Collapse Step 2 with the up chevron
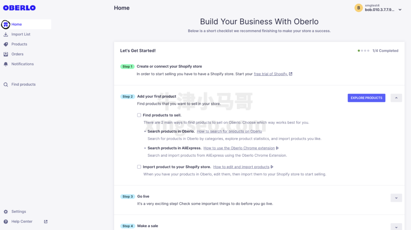The width and height of the screenshot is (411, 230). [x=396, y=98]
